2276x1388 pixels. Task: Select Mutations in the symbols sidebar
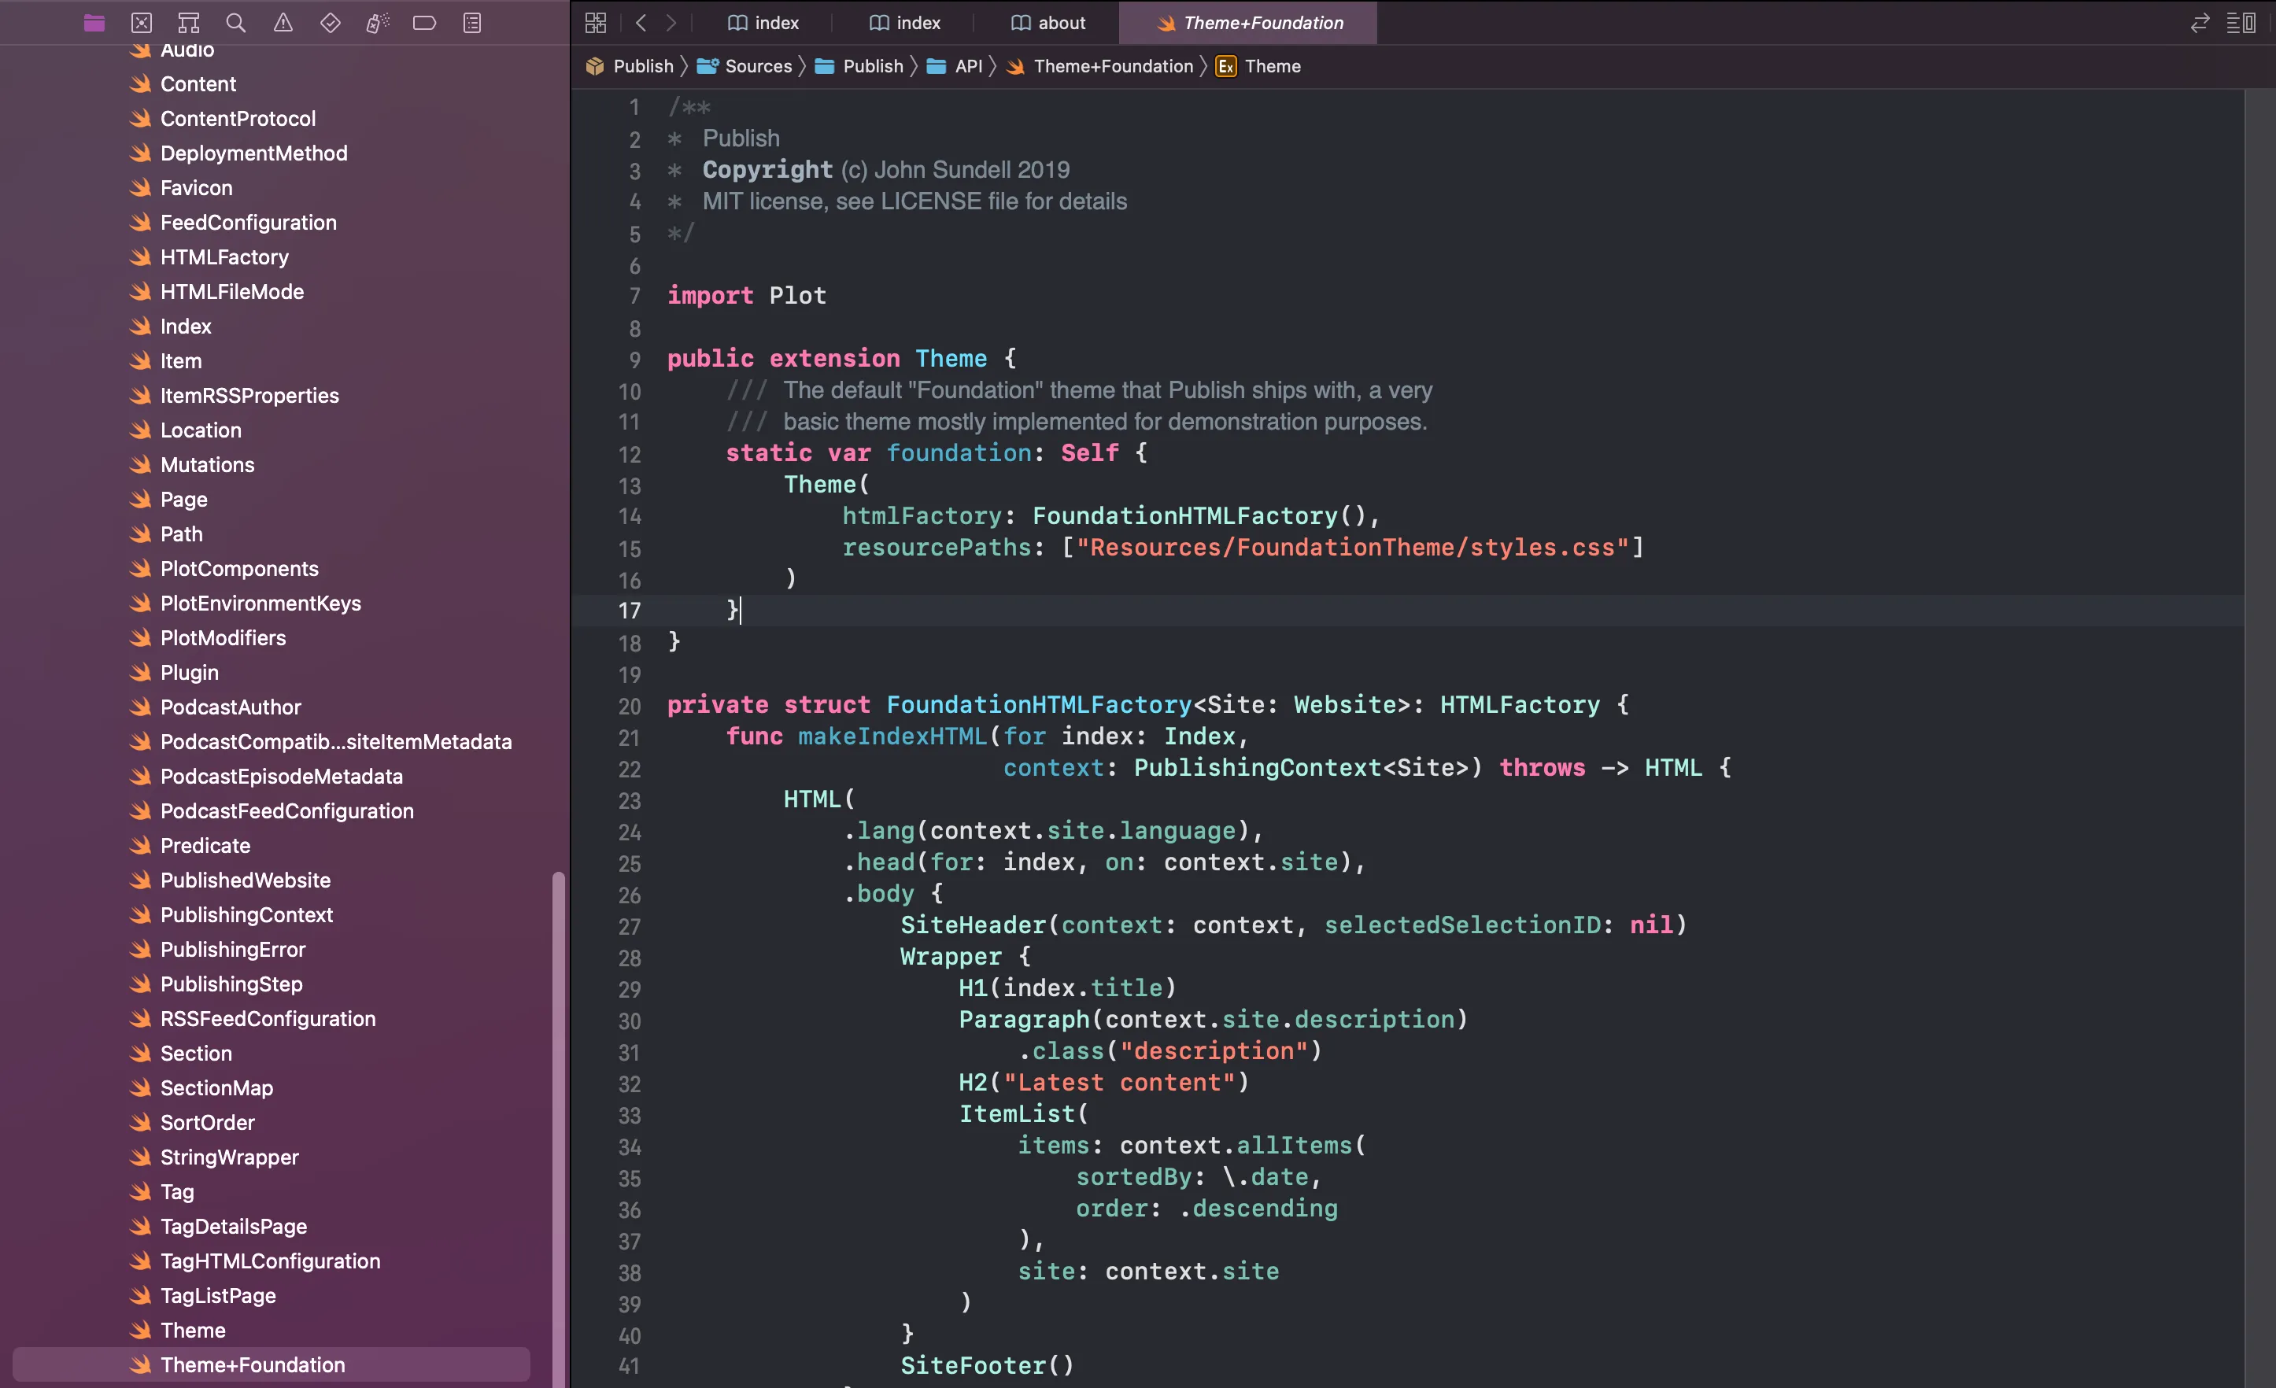(205, 464)
